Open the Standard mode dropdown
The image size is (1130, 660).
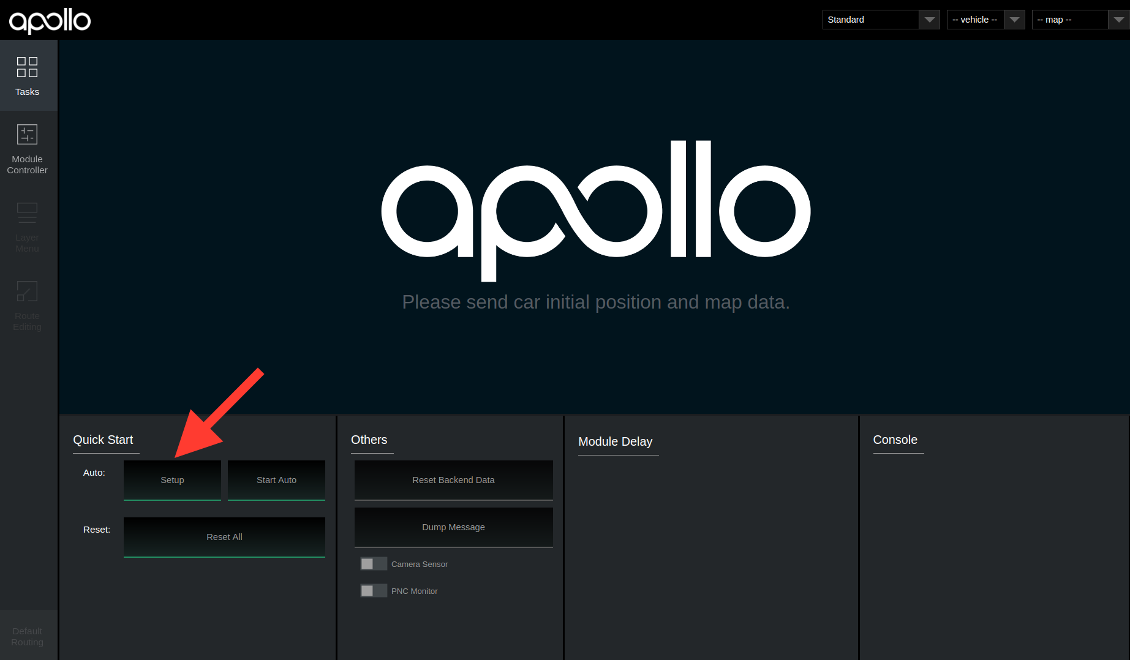tap(880, 20)
